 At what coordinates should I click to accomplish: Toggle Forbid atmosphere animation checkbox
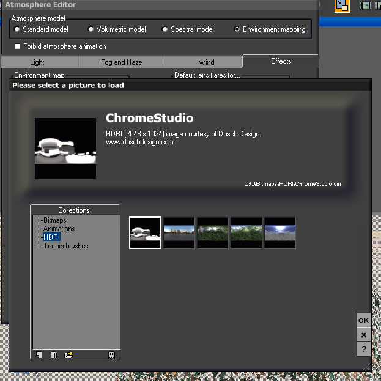(18, 46)
